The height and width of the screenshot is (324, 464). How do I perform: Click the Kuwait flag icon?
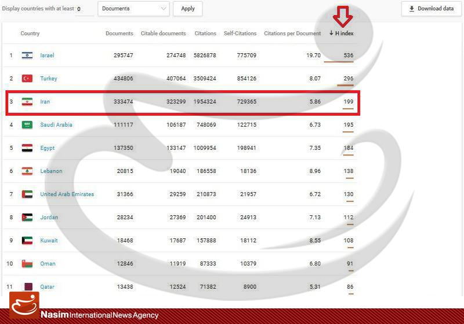click(27, 241)
